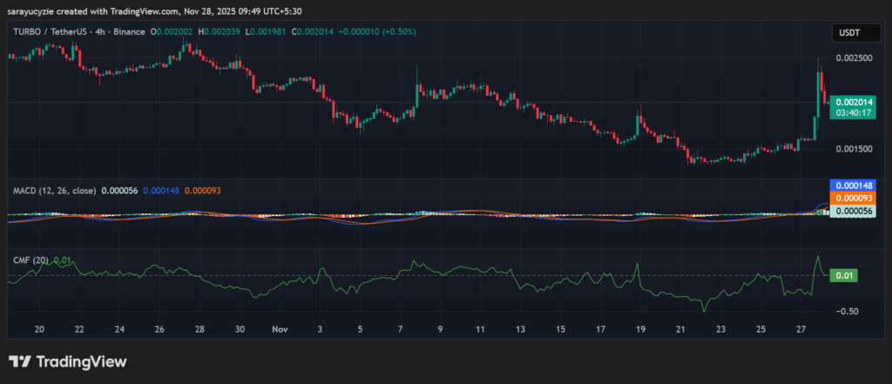The image size is (892, 384).
Task: Click the TradingView logo icon
Action: click(21, 361)
